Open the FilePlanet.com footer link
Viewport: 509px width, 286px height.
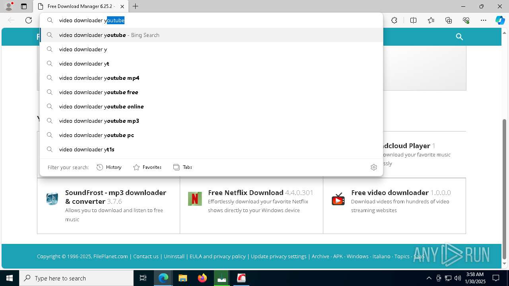[x=111, y=257]
